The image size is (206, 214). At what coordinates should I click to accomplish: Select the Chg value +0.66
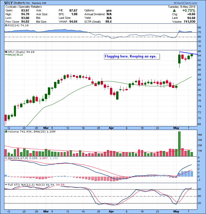[x=191, y=14]
